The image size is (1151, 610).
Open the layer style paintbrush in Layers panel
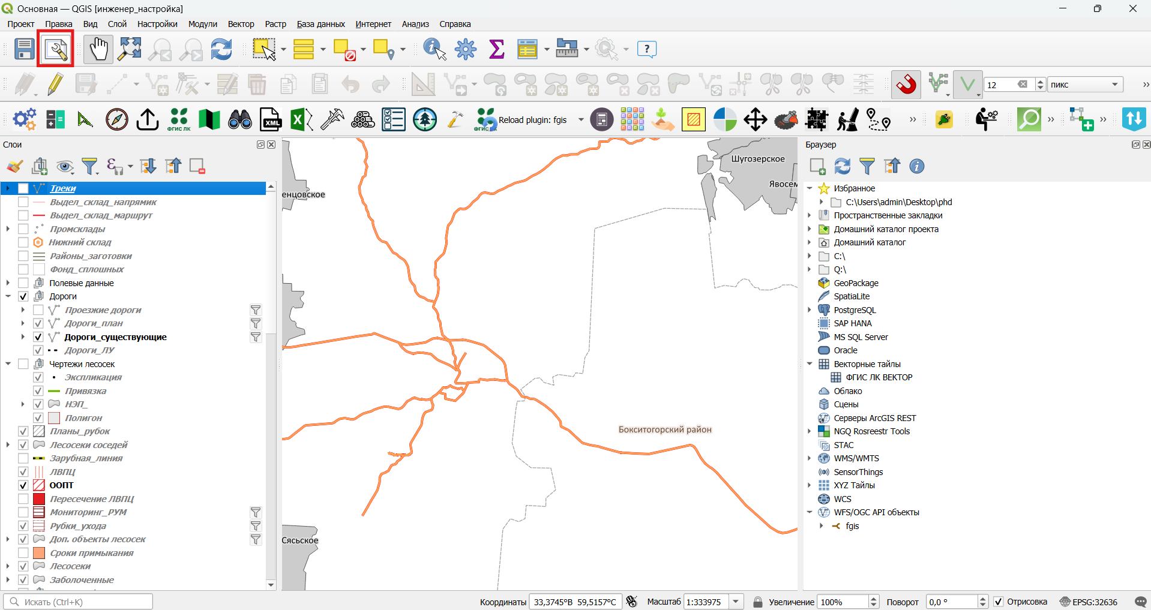point(14,166)
